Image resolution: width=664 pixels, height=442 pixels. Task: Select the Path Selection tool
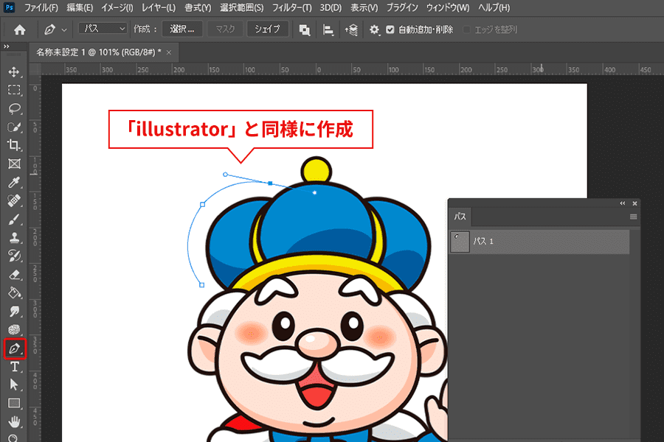click(14, 385)
